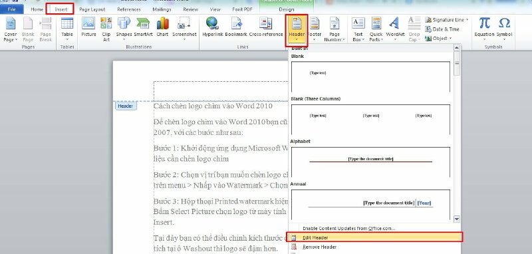Click the header gallery scroll-up arrow
The image size is (532, 254).
(x=457, y=47)
